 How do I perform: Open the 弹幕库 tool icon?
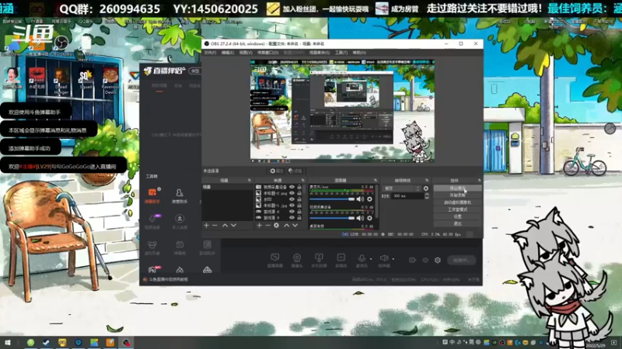[180, 247]
